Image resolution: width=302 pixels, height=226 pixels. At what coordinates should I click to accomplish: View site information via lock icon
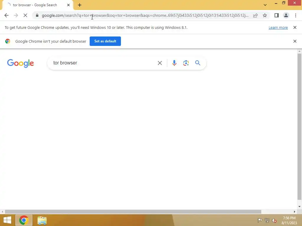[37, 15]
